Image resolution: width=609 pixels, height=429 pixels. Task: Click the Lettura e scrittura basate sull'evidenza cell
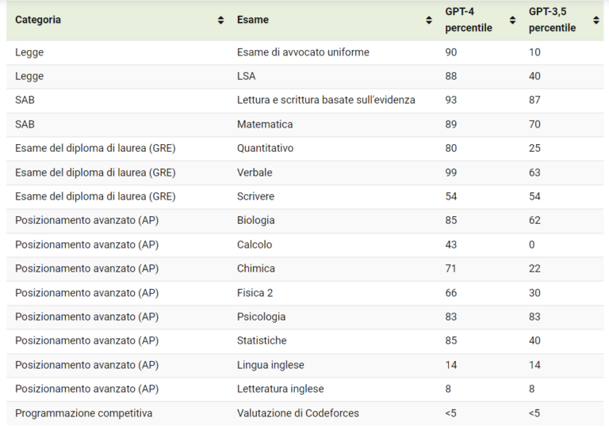point(326,100)
